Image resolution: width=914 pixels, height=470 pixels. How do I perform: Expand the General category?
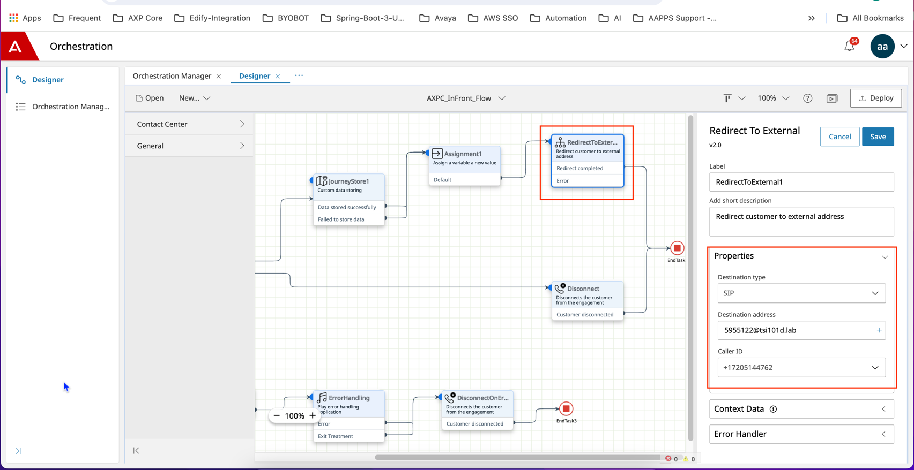click(x=190, y=146)
